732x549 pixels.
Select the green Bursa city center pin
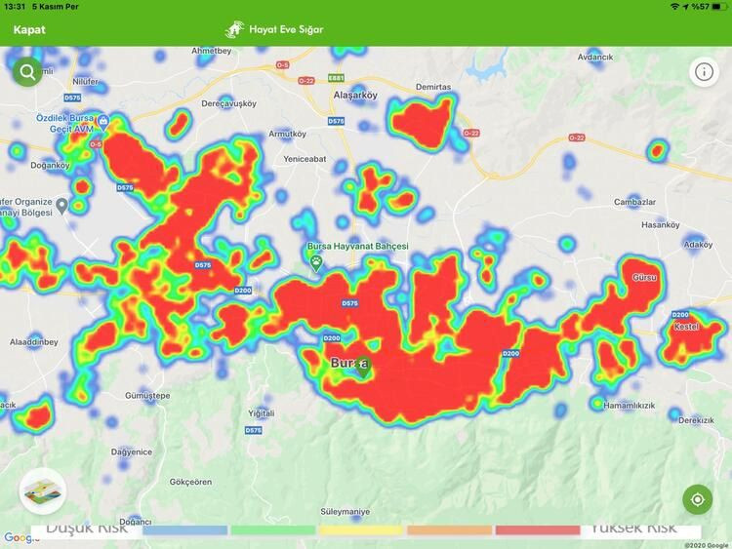tap(362, 367)
